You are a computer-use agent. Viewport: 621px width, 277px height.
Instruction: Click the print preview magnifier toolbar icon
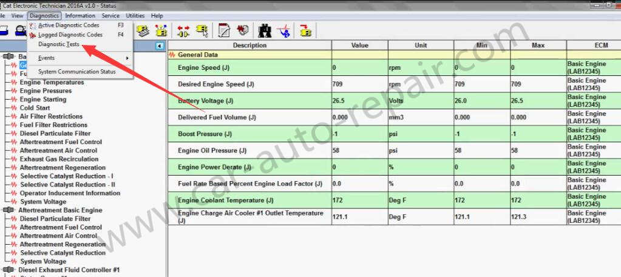click(20, 30)
